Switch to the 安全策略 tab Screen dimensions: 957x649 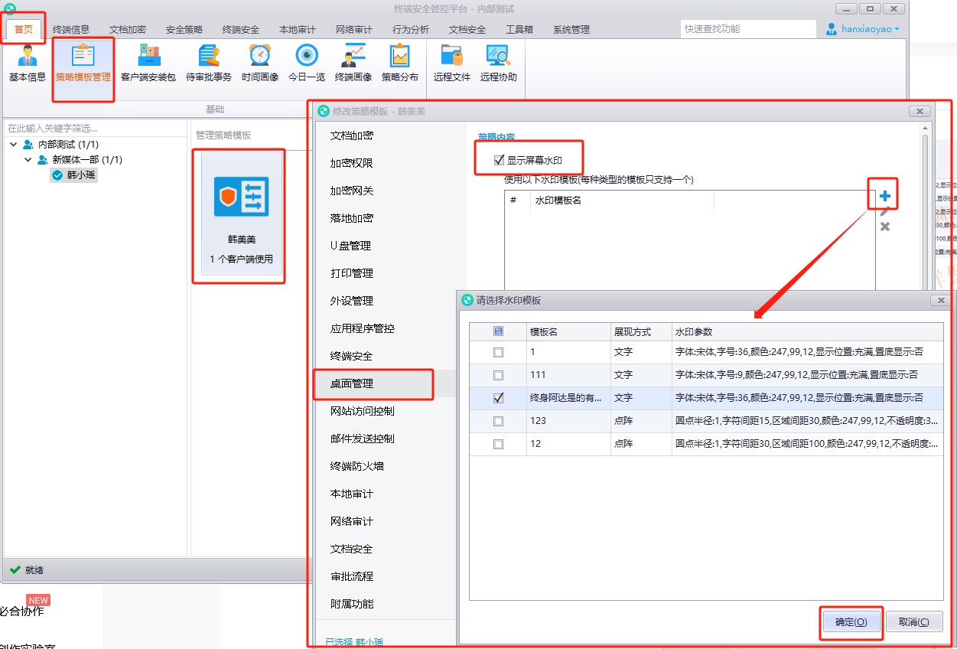(x=184, y=30)
